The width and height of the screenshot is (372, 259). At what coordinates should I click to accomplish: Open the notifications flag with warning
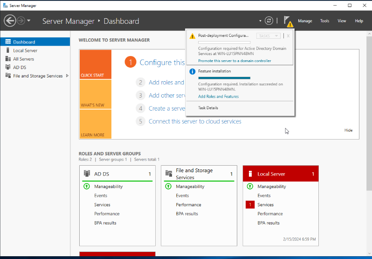[x=288, y=21]
